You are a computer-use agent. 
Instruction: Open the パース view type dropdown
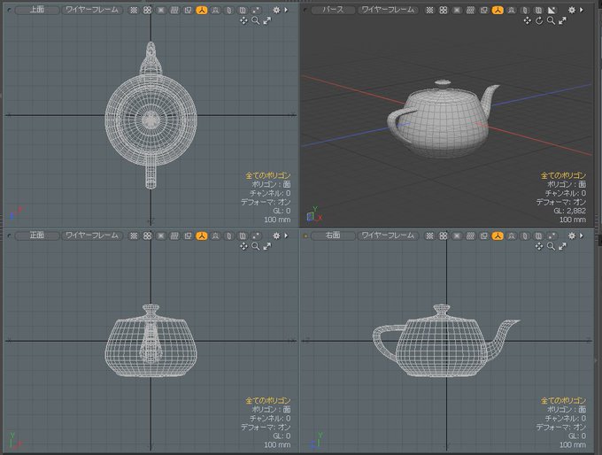(x=333, y=10)
